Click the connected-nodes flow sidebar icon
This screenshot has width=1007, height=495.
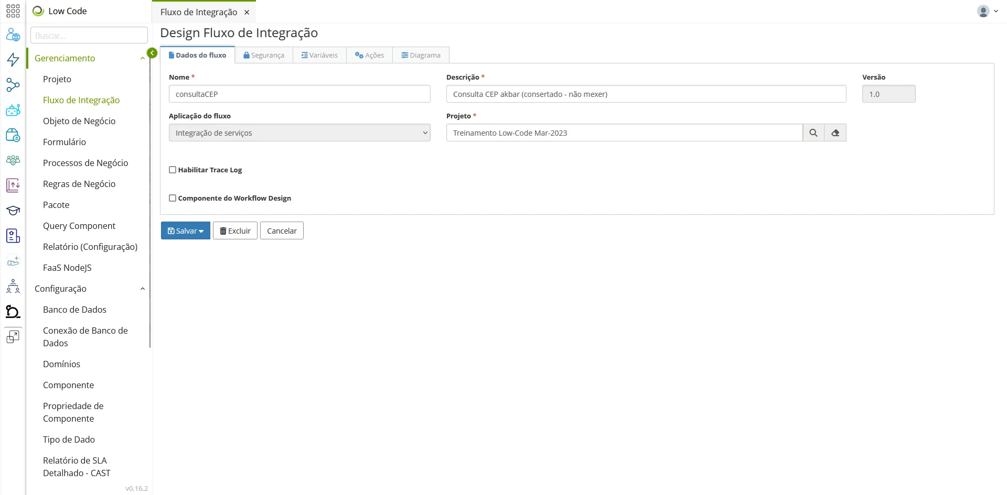(x=13, y=85)
